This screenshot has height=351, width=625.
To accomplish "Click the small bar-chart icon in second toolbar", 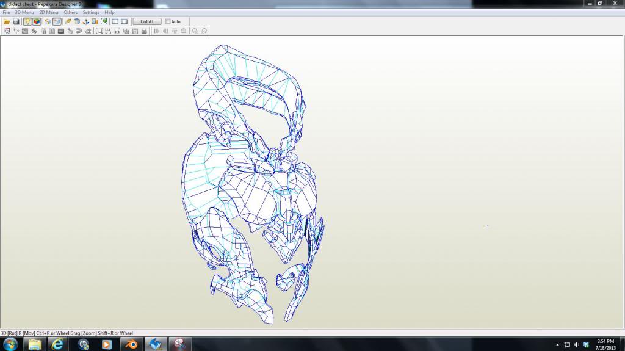I will click(126, 31).
